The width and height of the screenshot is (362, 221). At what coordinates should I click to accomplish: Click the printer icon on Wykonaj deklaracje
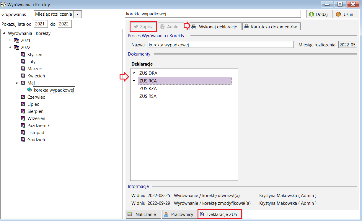(x=194, y=27)
